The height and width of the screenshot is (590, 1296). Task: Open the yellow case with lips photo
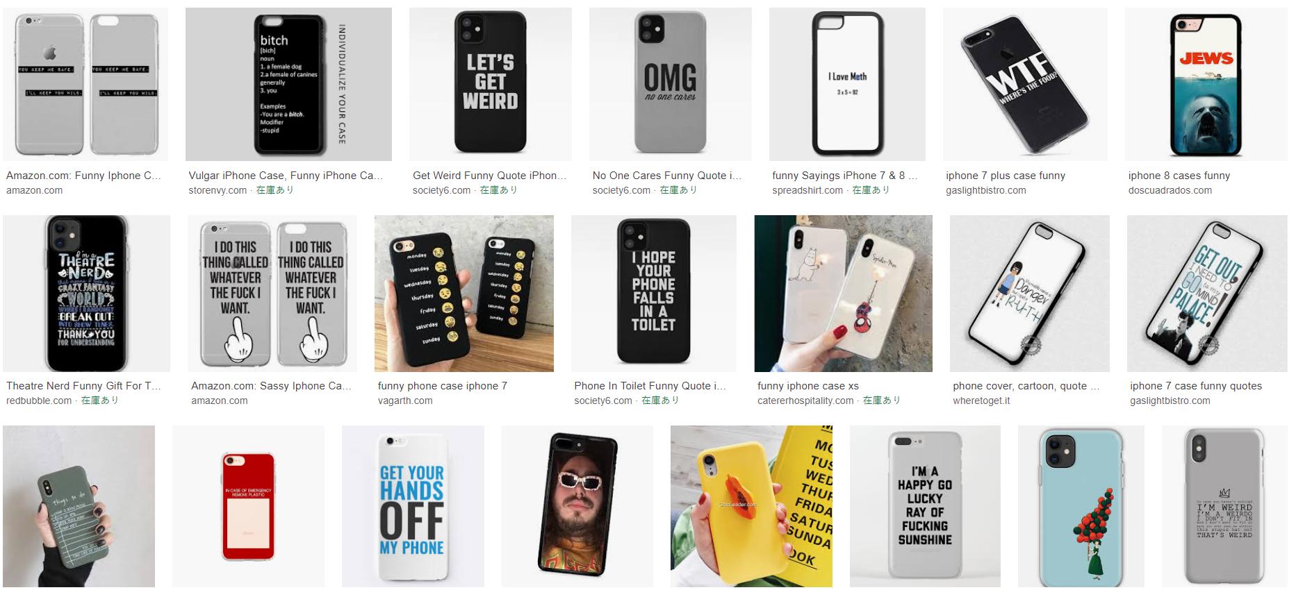751,507
